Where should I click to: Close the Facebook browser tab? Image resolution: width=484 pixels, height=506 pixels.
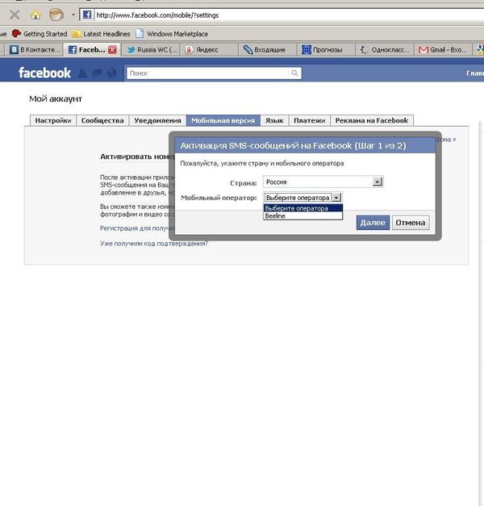pos(112,50)
